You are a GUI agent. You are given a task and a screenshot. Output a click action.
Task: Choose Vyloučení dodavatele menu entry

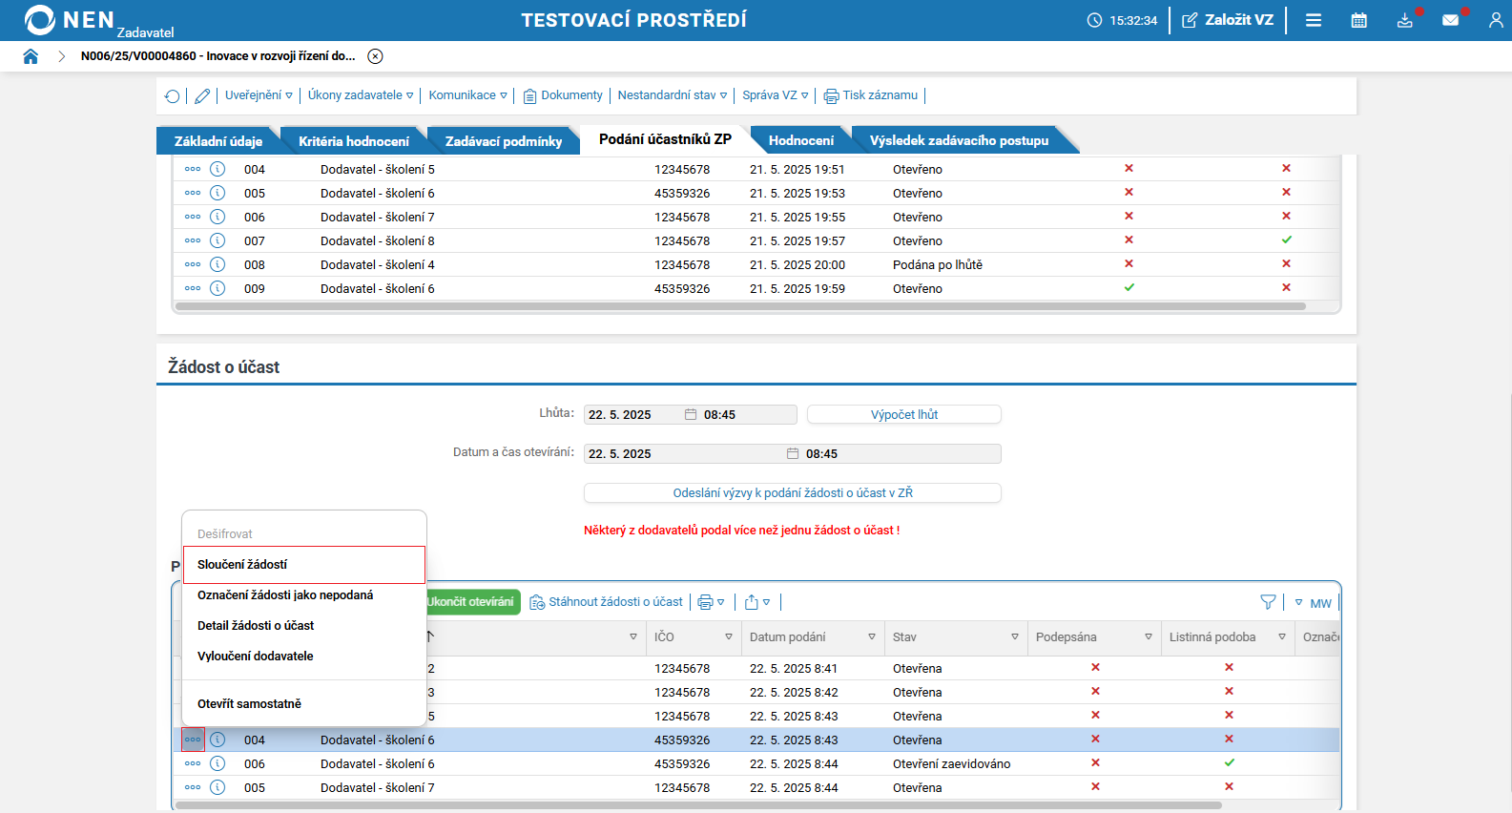tap(256, 657)
